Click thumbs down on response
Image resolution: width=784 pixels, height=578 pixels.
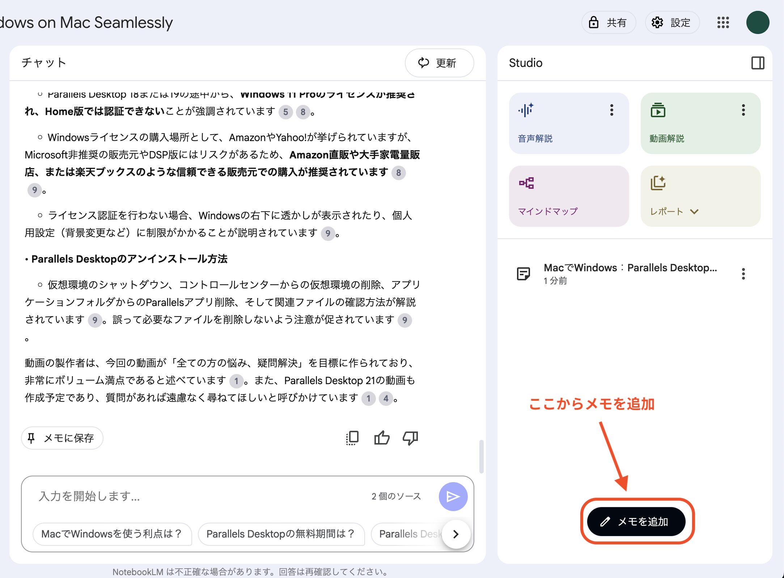410,438
